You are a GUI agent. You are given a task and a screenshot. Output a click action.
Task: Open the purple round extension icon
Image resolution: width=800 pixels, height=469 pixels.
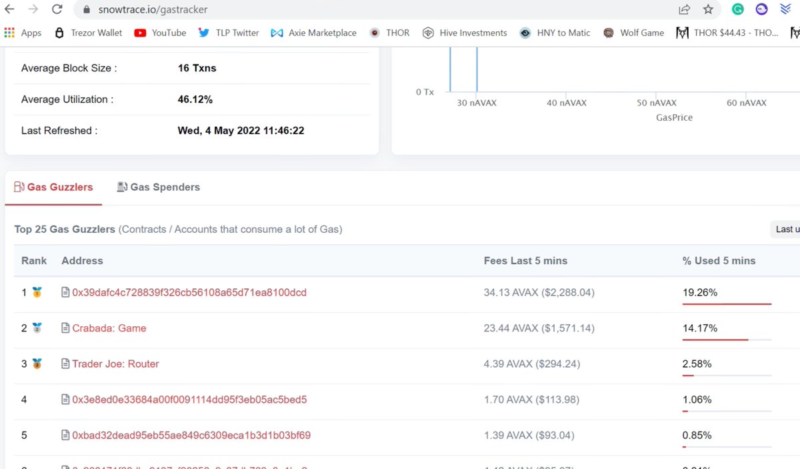(x=761, y=10)
